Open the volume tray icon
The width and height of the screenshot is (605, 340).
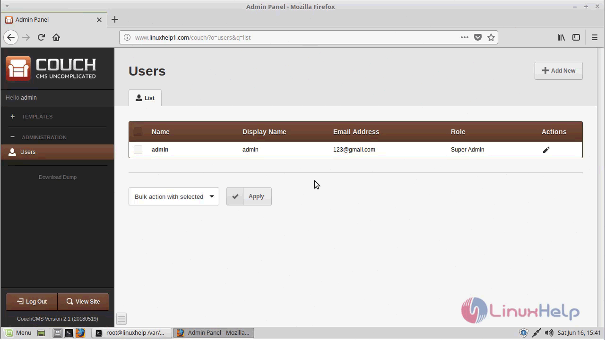pos(549,333)
